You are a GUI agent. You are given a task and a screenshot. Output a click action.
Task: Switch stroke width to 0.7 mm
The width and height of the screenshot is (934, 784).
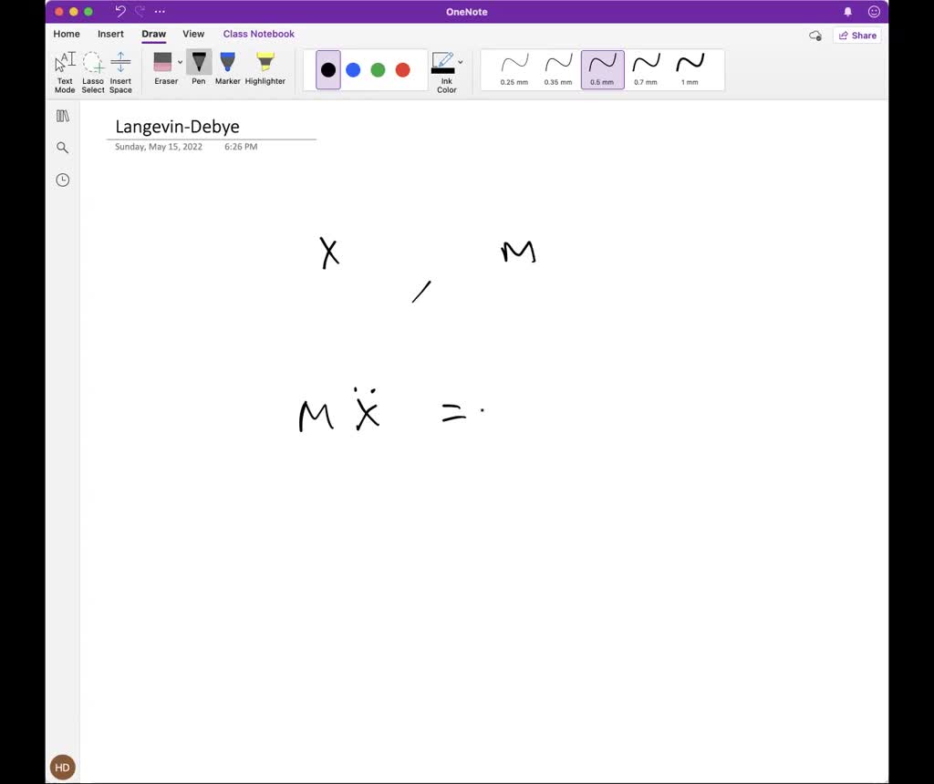point(646,69)
